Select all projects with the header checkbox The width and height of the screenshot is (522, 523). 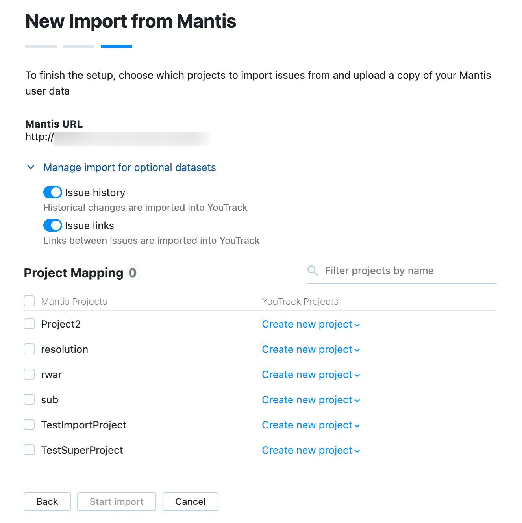[x=29, y=301]
